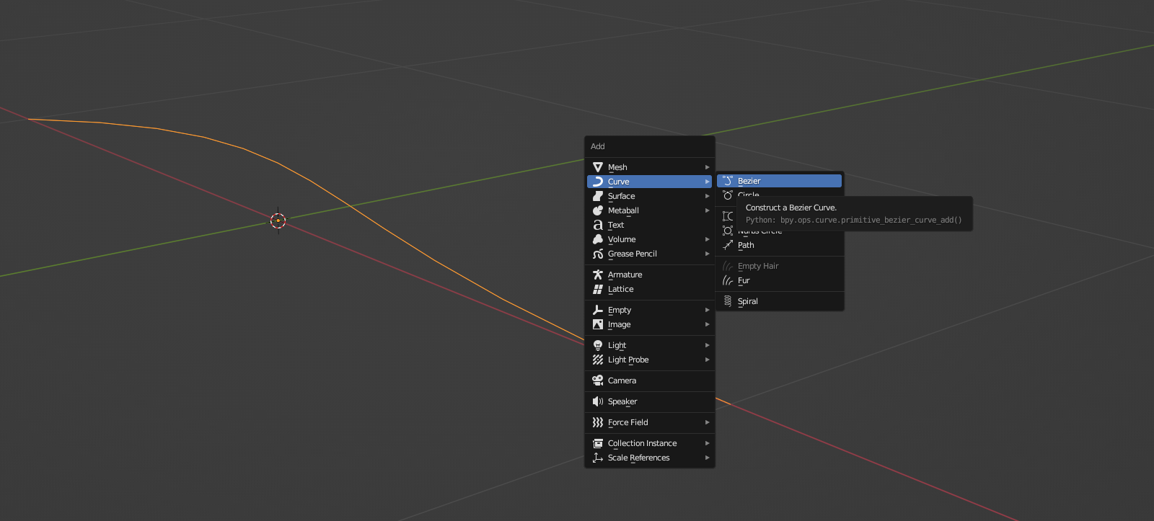Click the Text object 'a' icon
Image resolution: width=1154 pixels, height=521 pixels.
coord(597,225)
